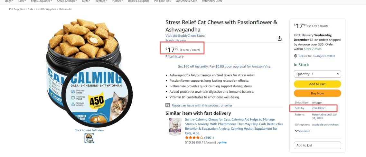Go to Veterinary Diets menu item
The width and height of the screenshot is (366, 157).
point(212,1)
